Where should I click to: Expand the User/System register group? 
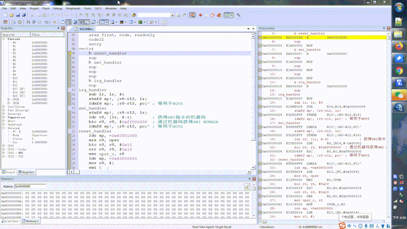(4, 107)
